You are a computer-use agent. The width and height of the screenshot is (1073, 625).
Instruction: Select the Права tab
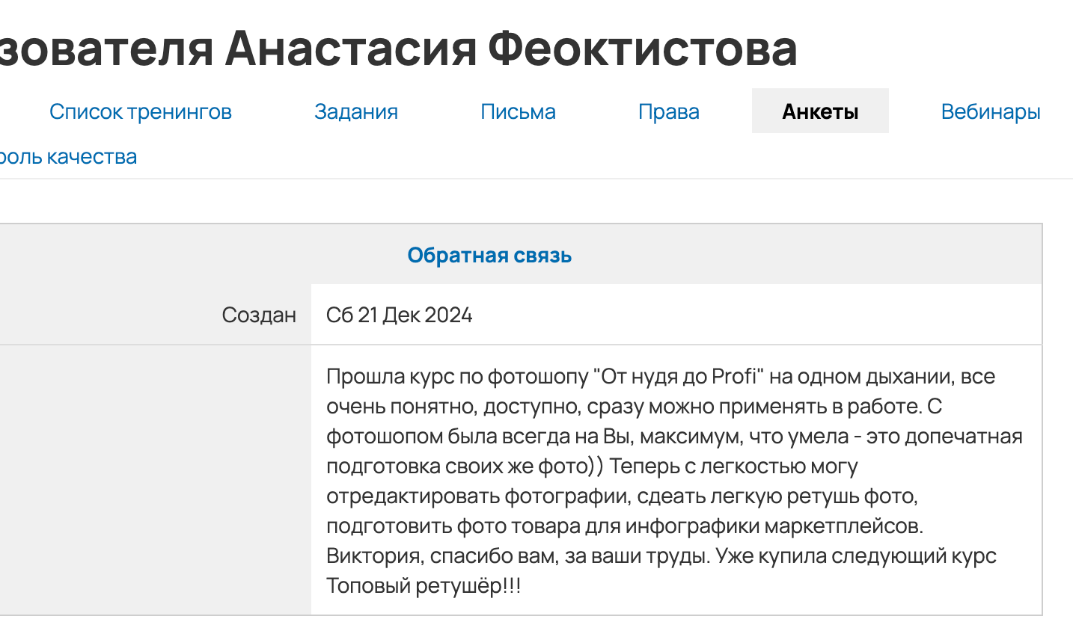pyautogui.click(x=669, y=112)
